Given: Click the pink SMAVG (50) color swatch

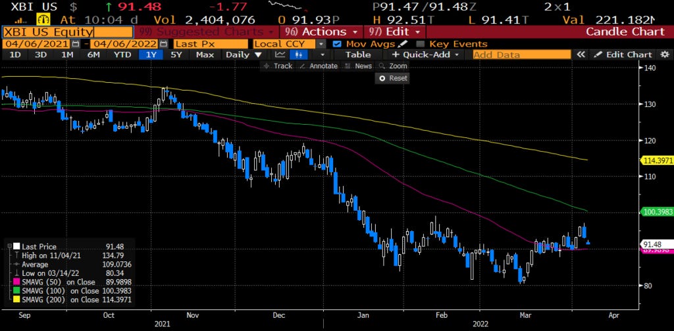Looking at the screenshot, I should (x=16, y=282).
